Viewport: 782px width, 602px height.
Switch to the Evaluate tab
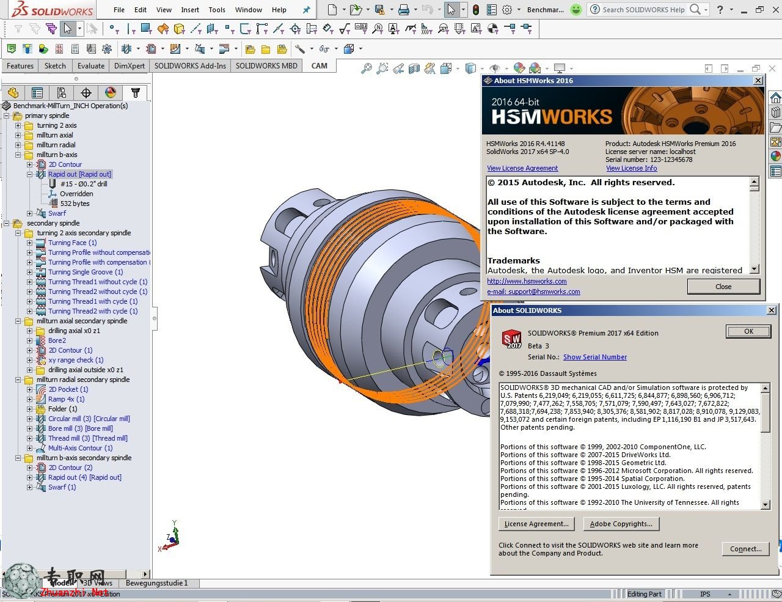click(x=91, y=66)
